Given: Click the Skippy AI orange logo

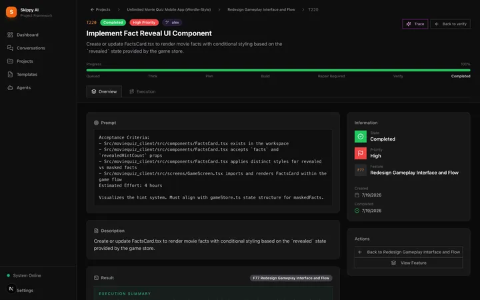Looking at the screenshot, I should point(11,12).
